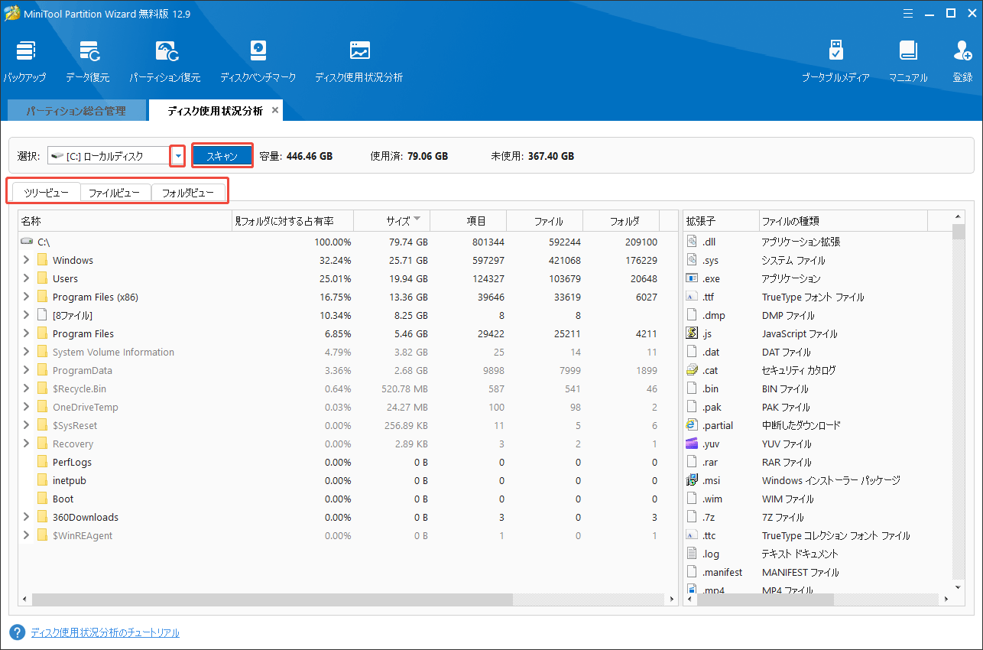Close the ディスク使用状況分析 tab

click(275, 111)
